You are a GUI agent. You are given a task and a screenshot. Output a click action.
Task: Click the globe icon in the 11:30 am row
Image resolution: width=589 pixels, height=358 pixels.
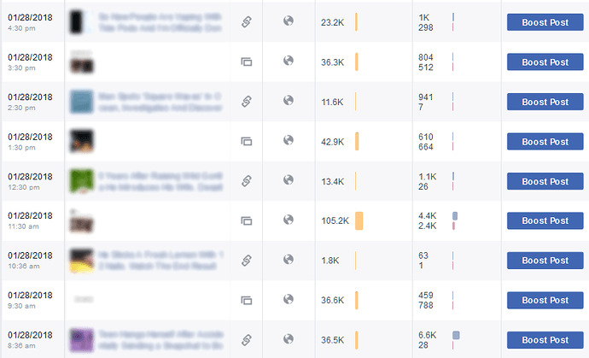(289, 220)
